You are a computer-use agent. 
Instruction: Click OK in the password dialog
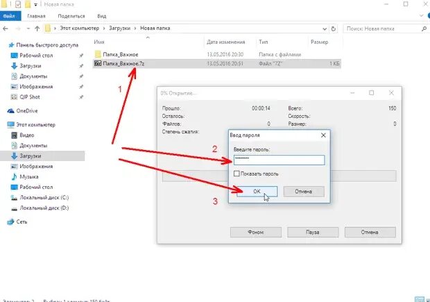pyautogui.click(x=257, y=192)
